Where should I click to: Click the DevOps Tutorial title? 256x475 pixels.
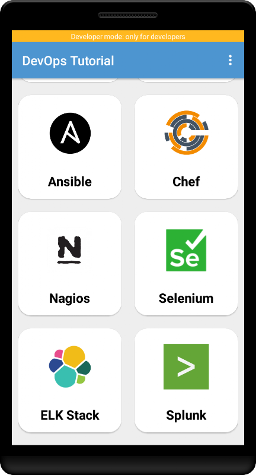pyautogui.click(x=68, y=61)
